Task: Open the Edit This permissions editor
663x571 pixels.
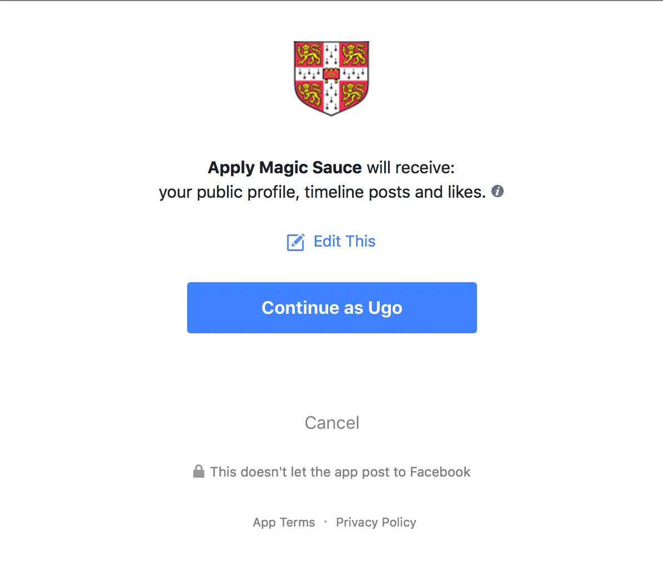Action: (344, 242)
